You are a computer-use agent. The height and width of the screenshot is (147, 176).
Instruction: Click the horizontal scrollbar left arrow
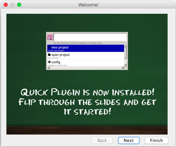[49, 67]
